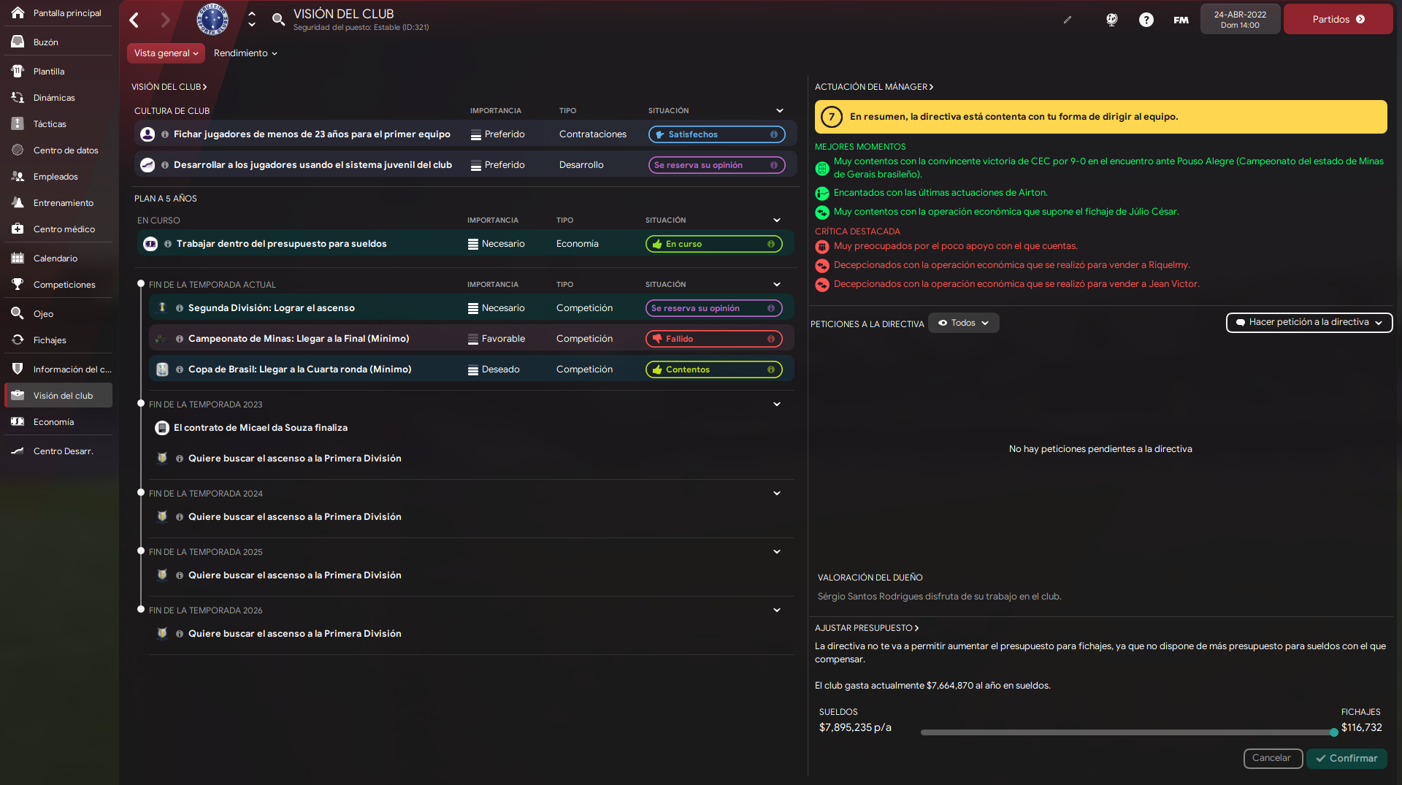Screen dimensions: 1402x785
Task: Open the FM menu icon
Action: [1181, 20]
